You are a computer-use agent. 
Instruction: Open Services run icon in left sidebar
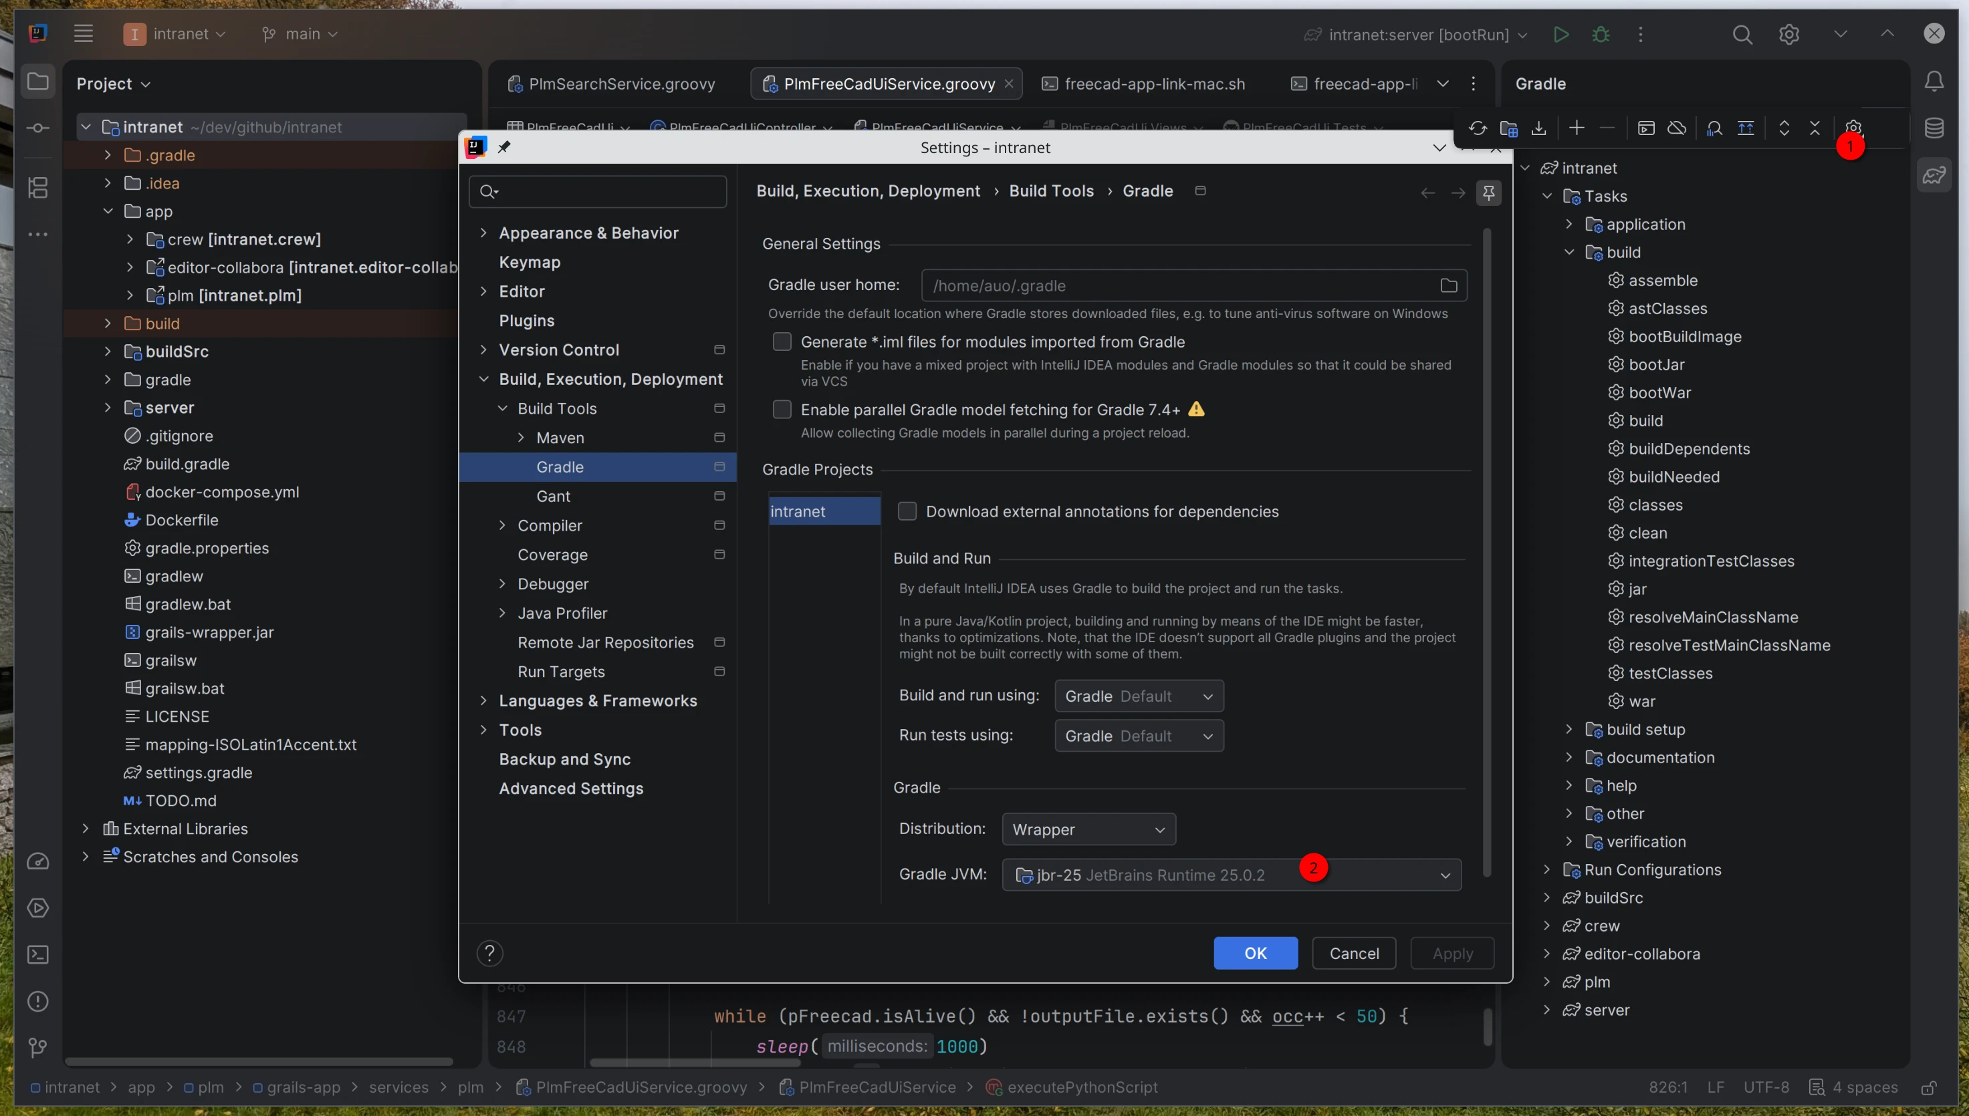pyautogui.click(x=37, y=908)
